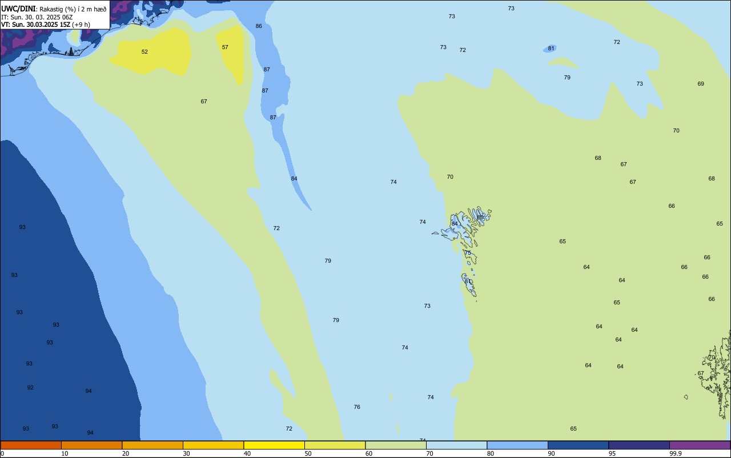
Task: Click the dark blue 90–95 legend swatch
Action: [578, 445]
